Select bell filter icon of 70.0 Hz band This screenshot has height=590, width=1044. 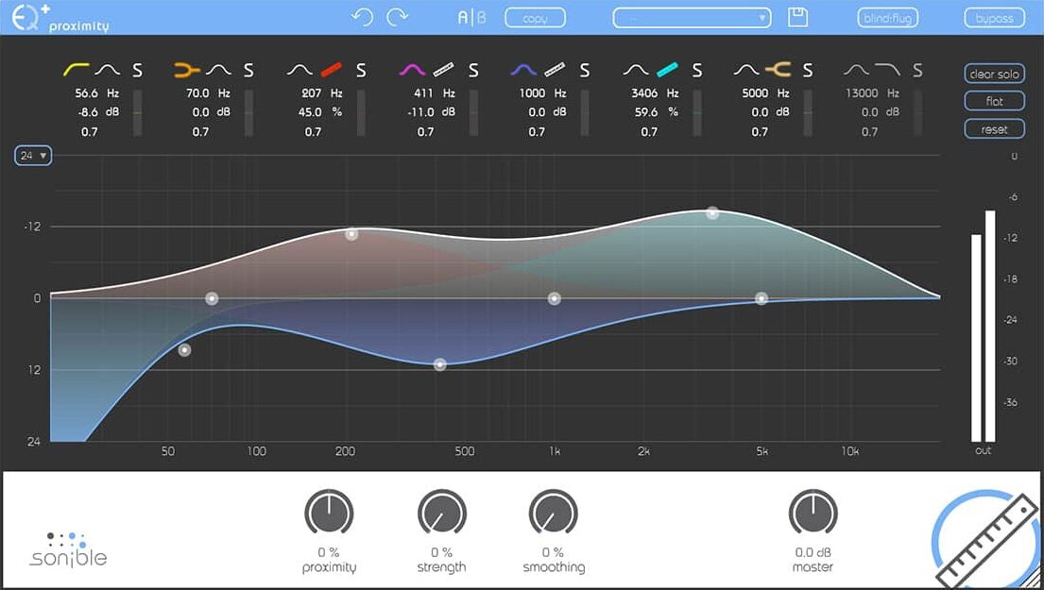click(218, 69)
